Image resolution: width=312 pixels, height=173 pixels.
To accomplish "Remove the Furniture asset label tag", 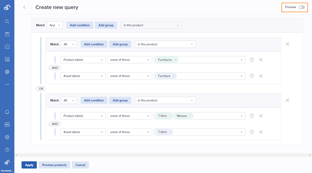I will pyautogui.click(x=174, y=76).
